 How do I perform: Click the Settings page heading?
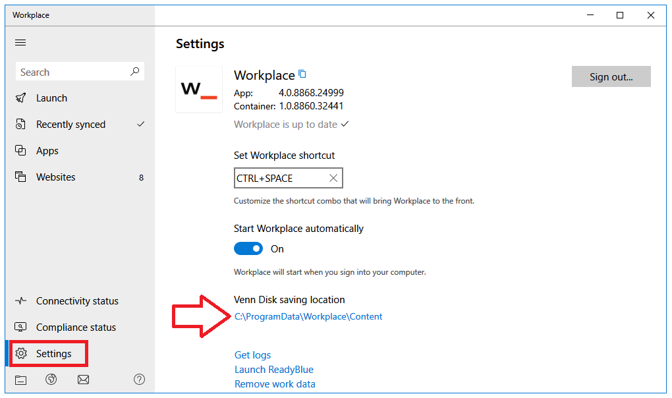tap(200, 44)
